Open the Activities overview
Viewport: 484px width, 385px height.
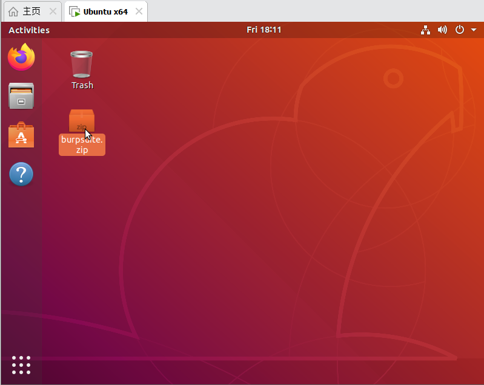coord(29,30)
